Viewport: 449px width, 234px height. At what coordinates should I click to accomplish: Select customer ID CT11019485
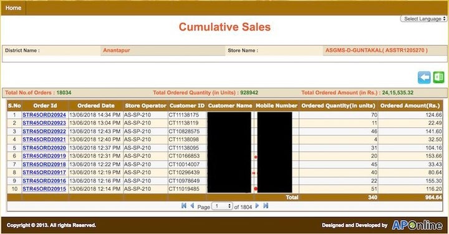pyautogui.click(x=183, y=189)
